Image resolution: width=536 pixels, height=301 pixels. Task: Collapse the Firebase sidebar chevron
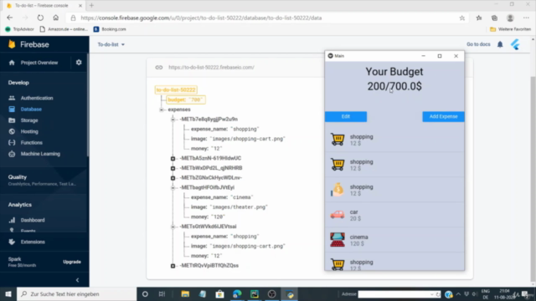tap(78, 280)
